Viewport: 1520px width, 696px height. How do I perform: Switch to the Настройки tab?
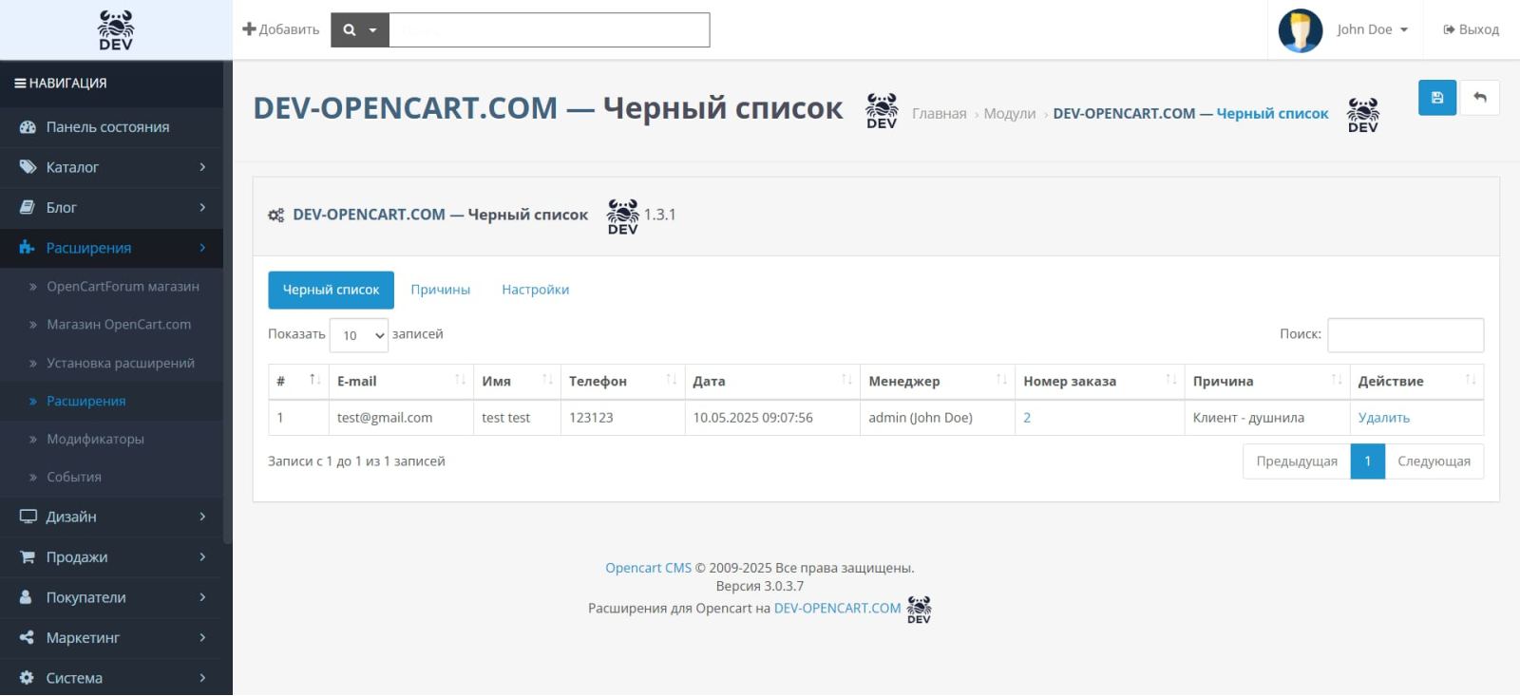coord(536,290)
